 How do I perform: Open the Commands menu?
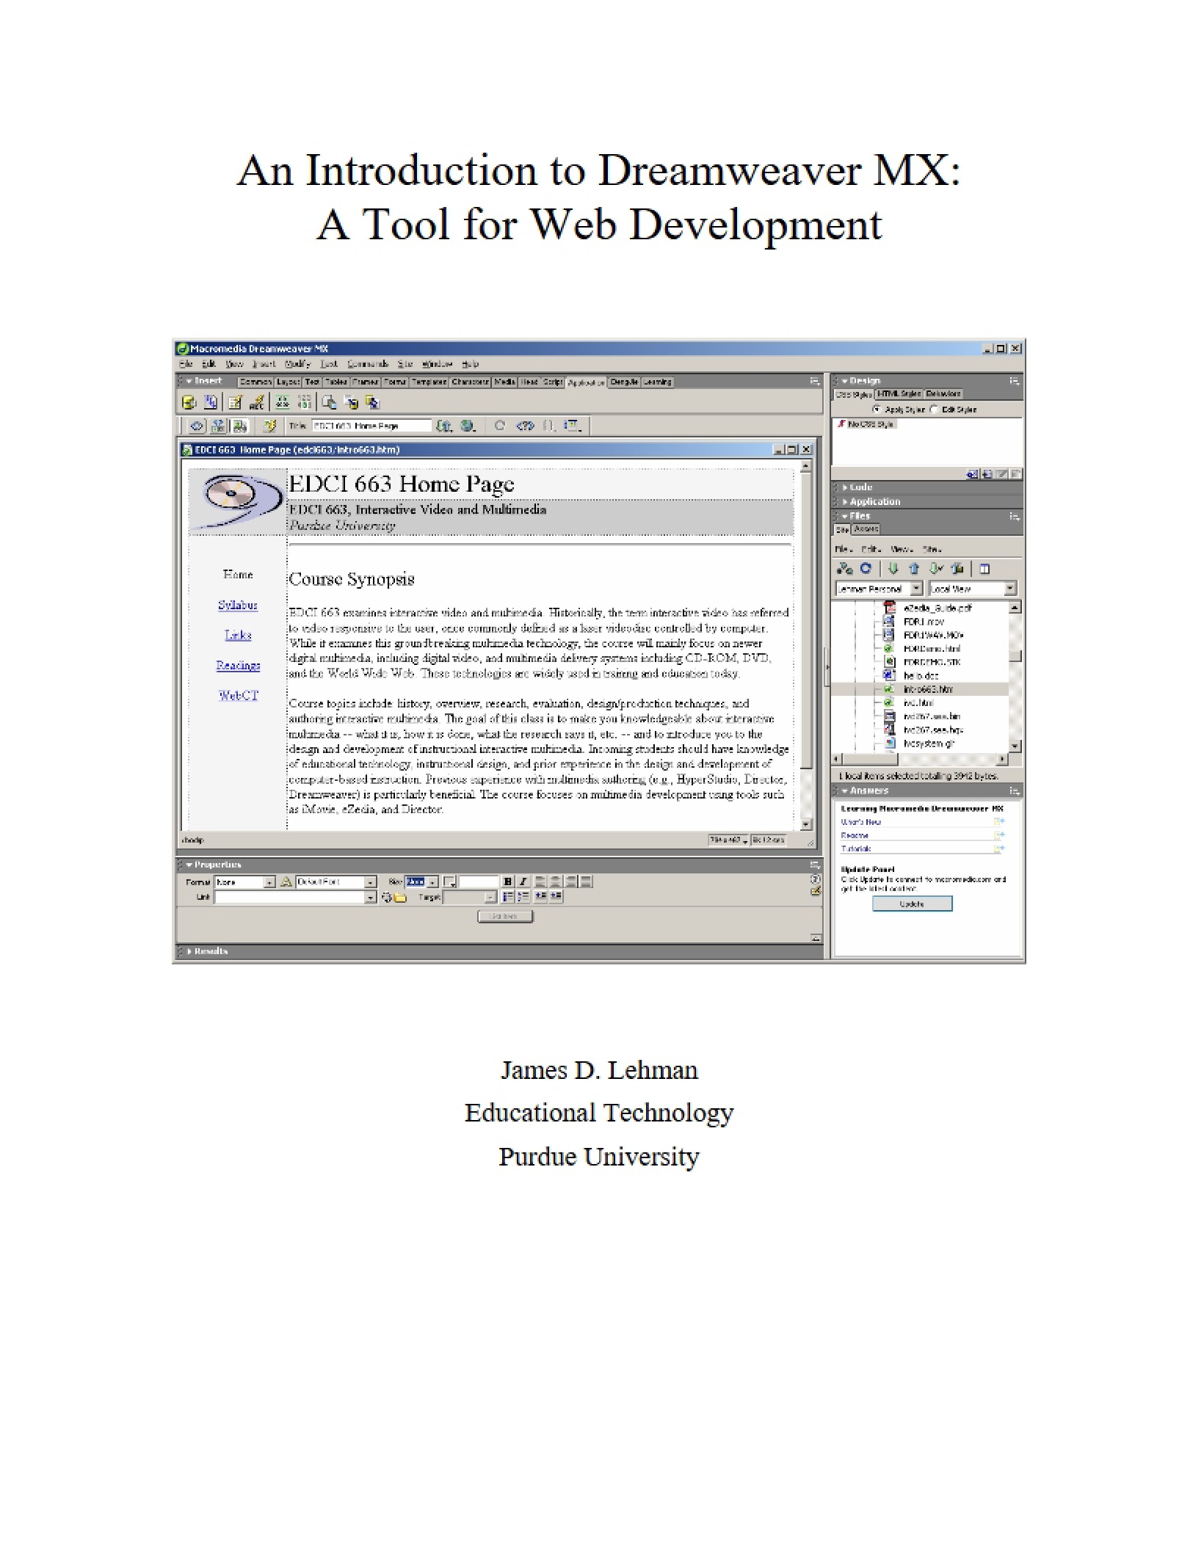pyautogui.click(x=368, y=364)
